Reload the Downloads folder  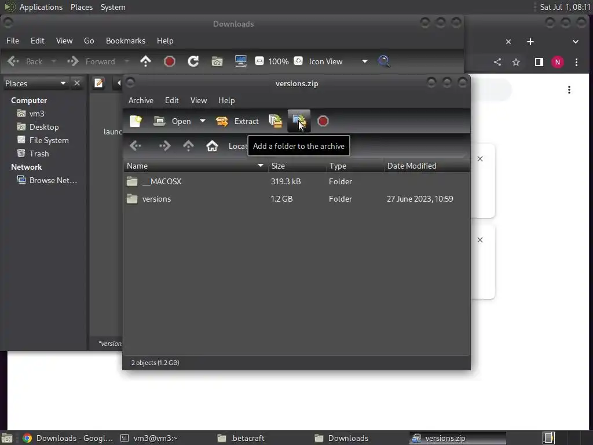193,61
